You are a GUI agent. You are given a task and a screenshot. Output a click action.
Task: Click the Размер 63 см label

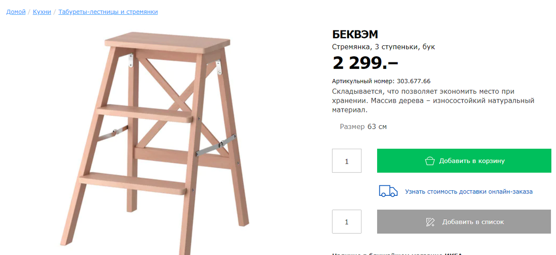363,127
